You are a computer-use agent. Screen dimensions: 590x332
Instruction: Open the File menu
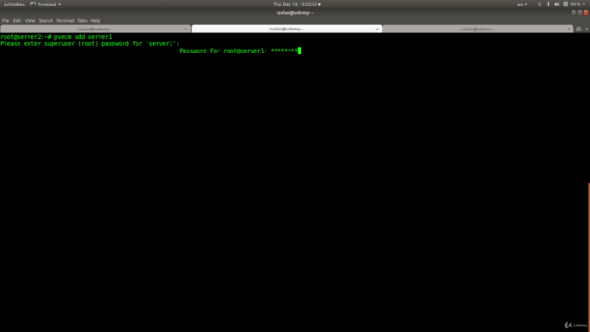6,20
